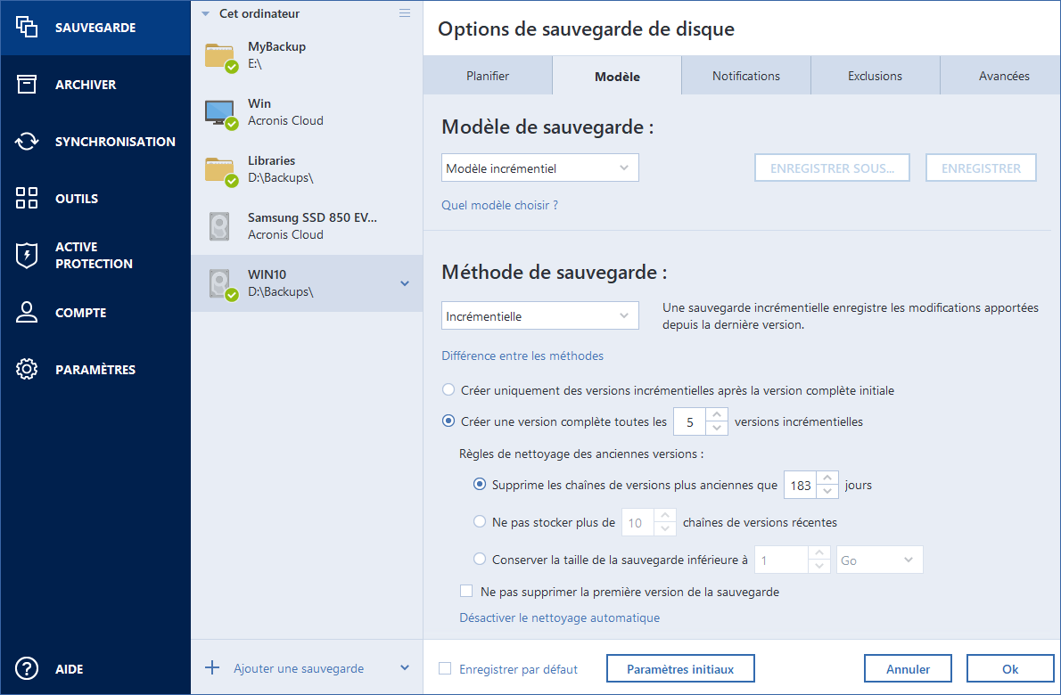1061x695 pixels.
Task: Select 'Ne pas stocker plus de' radio option
Action: click(481, 522)
